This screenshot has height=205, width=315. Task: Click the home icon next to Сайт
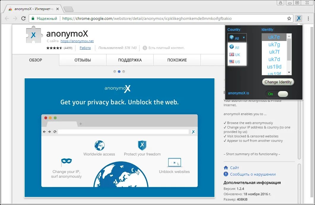pyautogui.click(x=226, y=168)
